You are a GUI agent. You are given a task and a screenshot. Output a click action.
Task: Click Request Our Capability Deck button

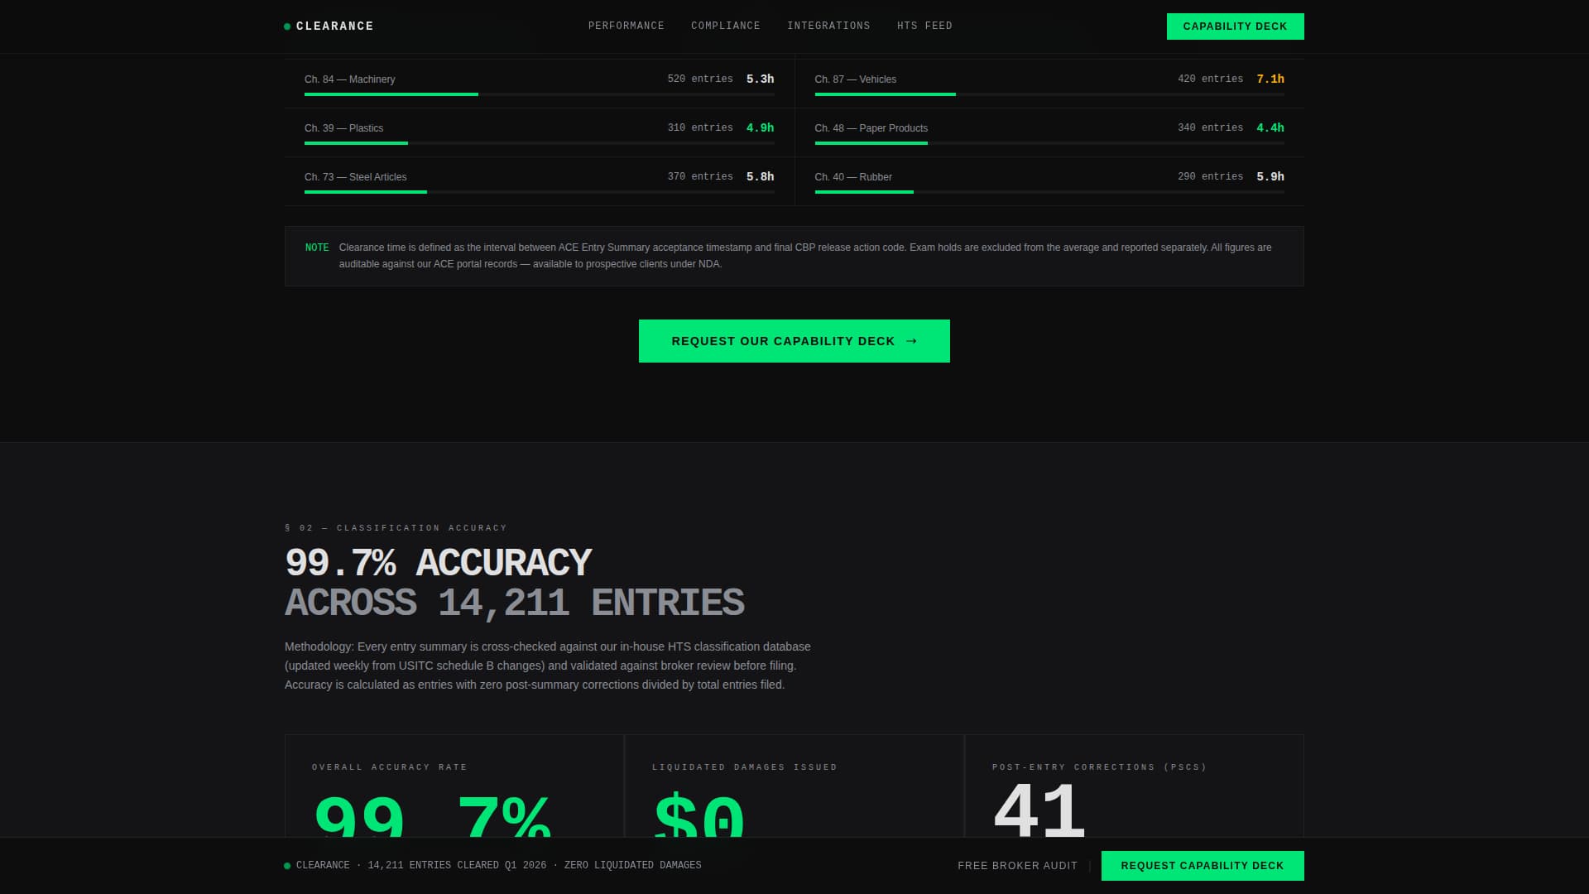[794, 341]
